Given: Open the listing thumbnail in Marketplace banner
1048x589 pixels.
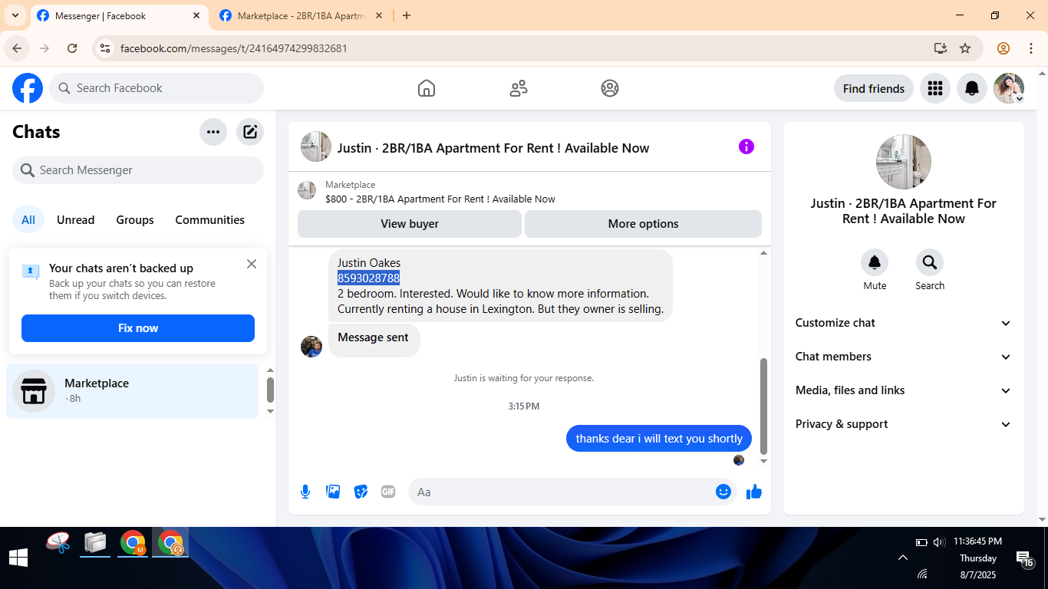Looking at the screenshot, I should (x=307, y=191).
